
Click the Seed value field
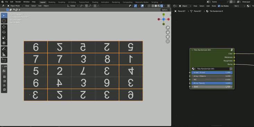pos(212,87)
